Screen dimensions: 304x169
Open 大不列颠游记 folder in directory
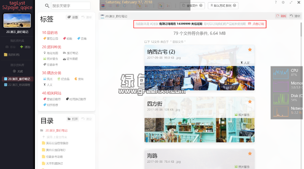[52, 164]
